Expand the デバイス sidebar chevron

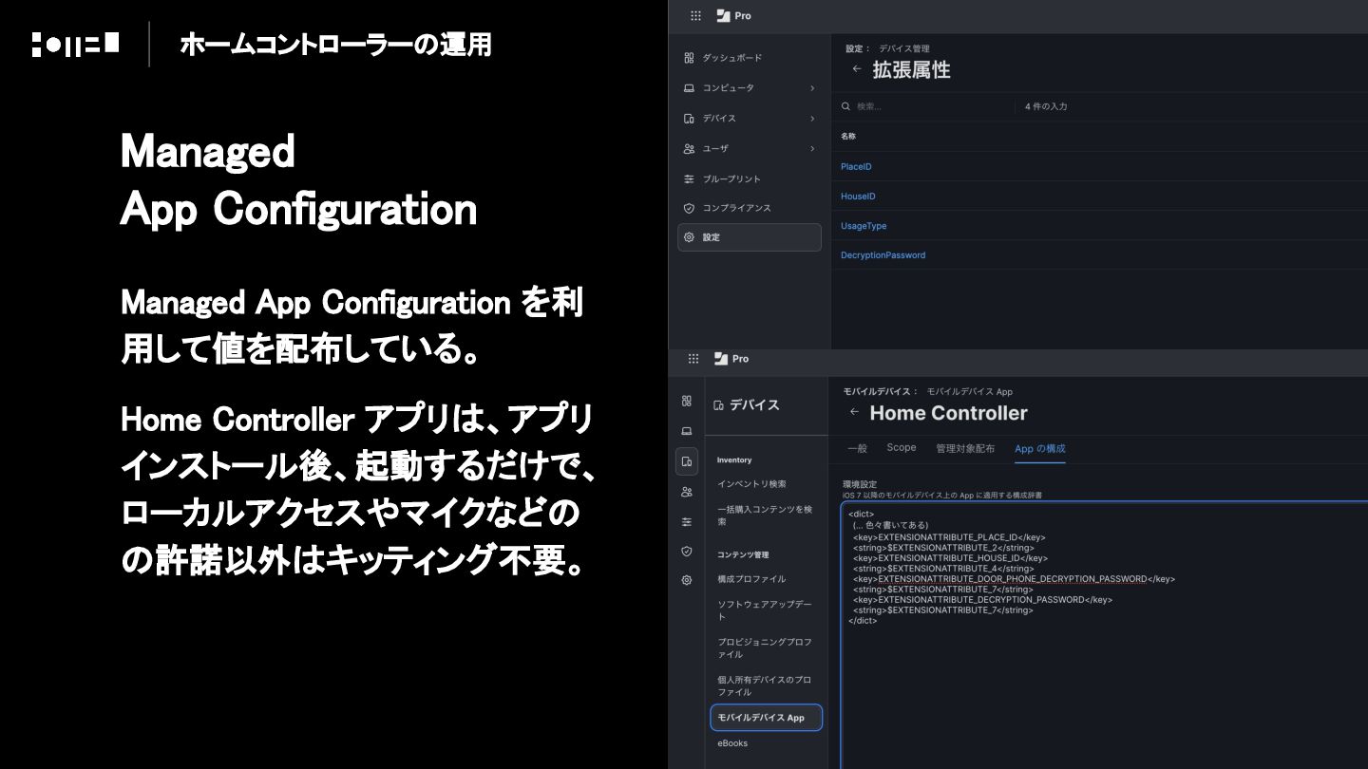pyautogui.click(x=812, y=119)
